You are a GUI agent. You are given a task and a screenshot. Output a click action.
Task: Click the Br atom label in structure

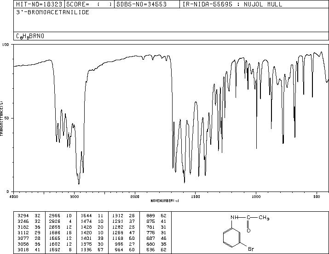click(251, 249)
